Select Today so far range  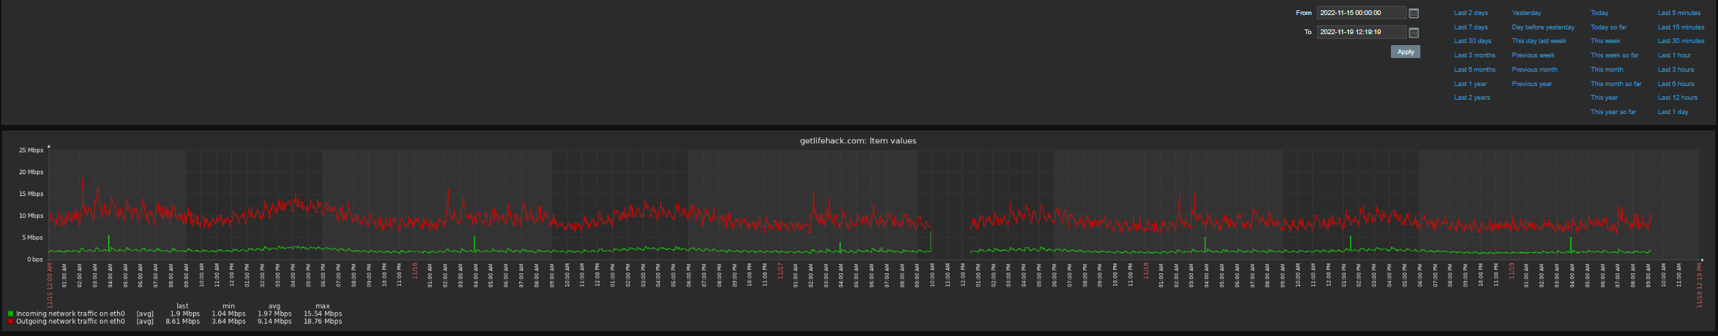1609,27
